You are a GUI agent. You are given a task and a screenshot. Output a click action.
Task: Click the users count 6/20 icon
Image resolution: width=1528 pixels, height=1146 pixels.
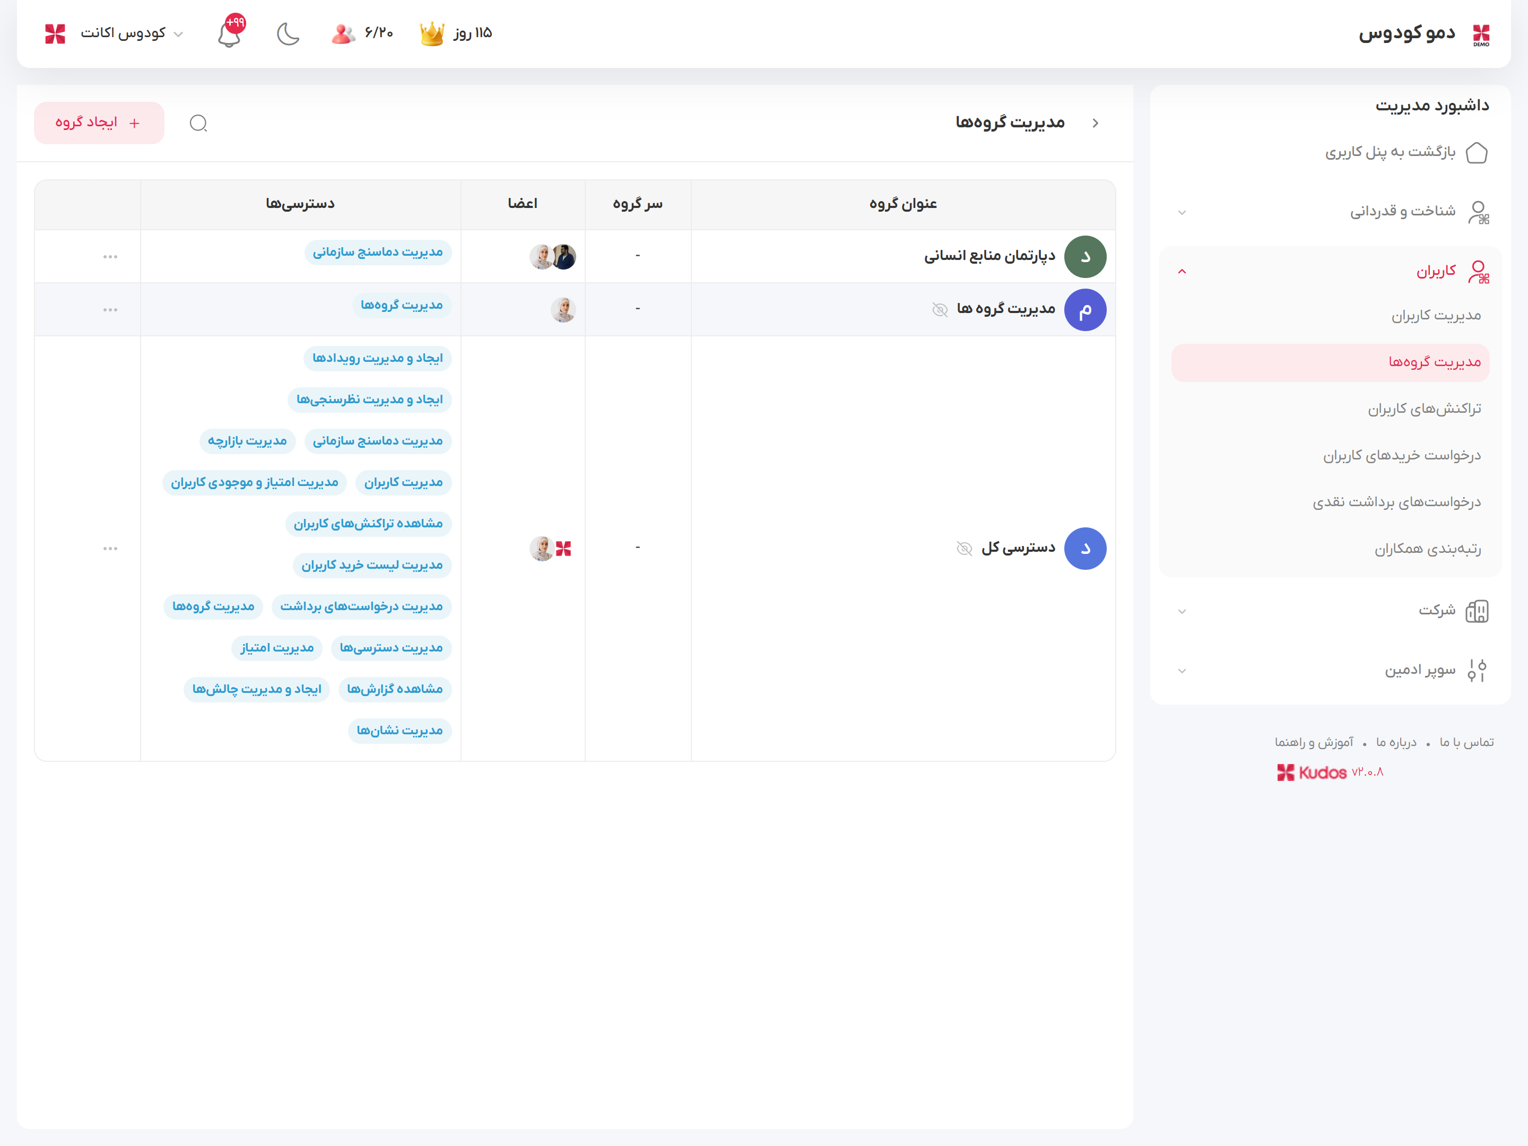click(x=343, y=33)
